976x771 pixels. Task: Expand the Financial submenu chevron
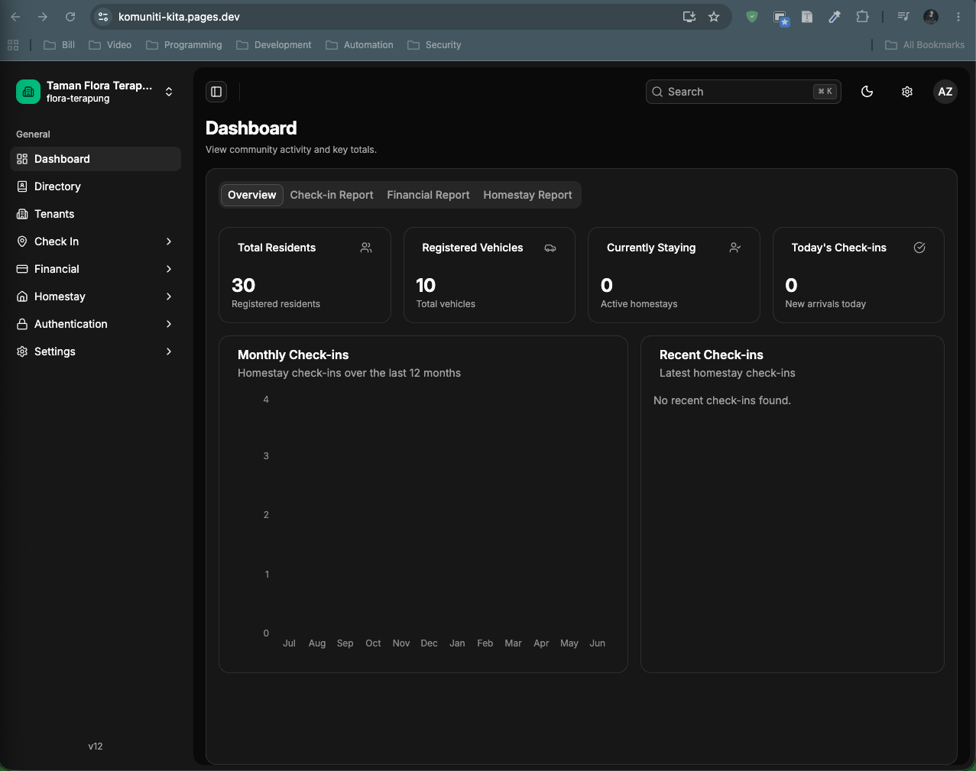(169, 269)
